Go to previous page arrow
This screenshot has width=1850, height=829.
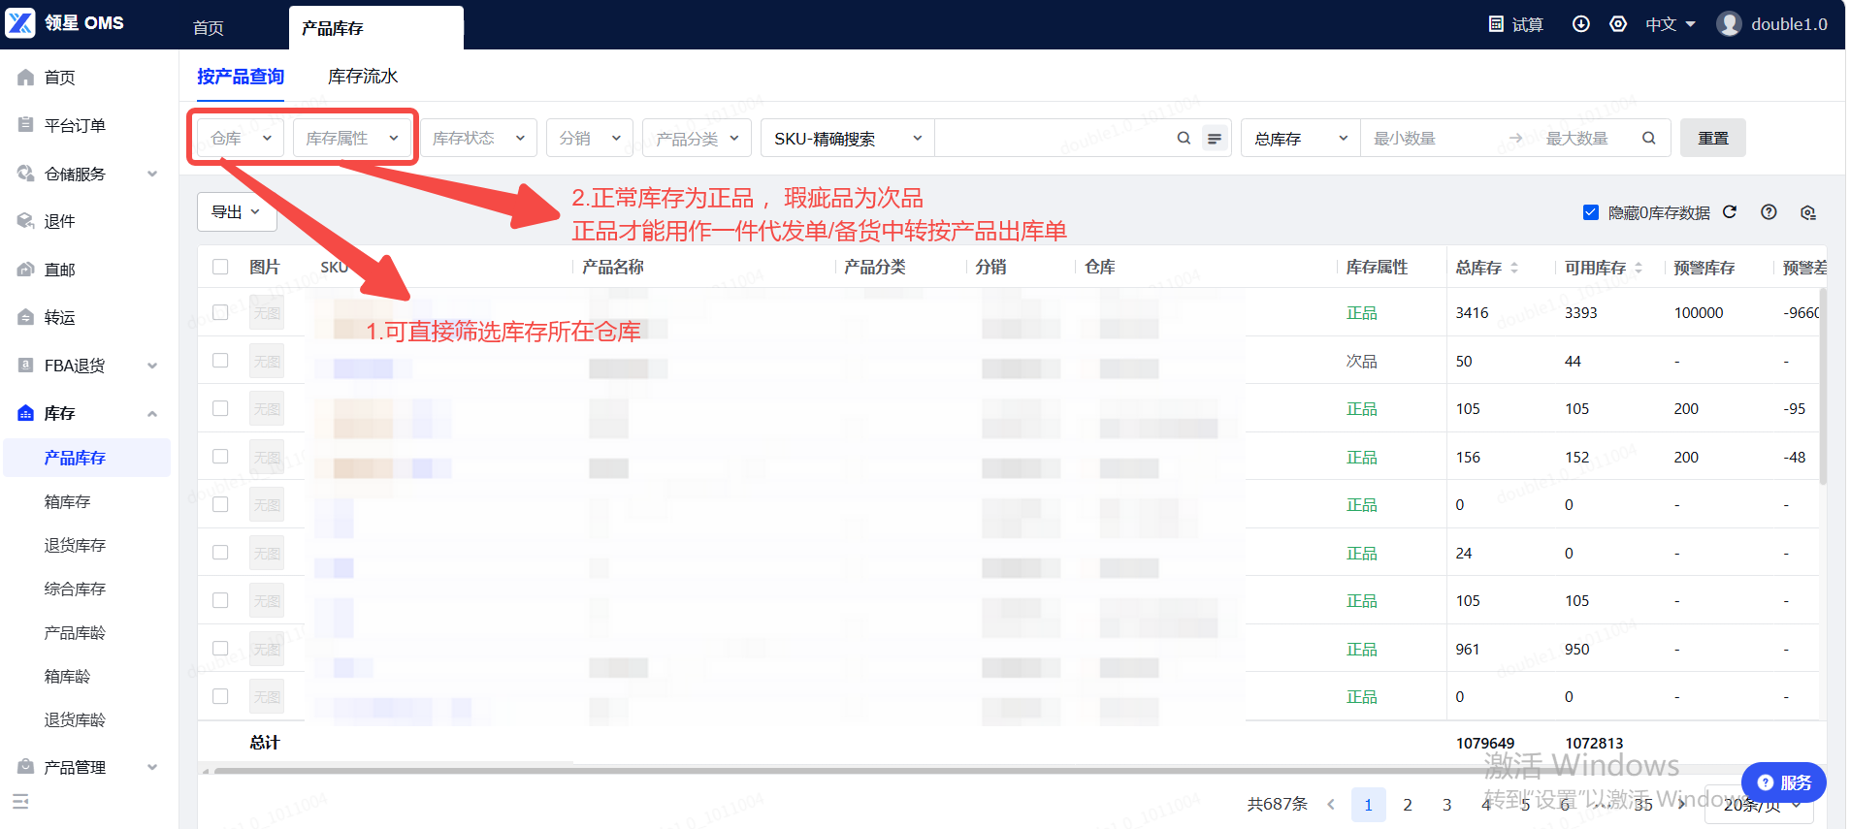tap(1330, 805)
